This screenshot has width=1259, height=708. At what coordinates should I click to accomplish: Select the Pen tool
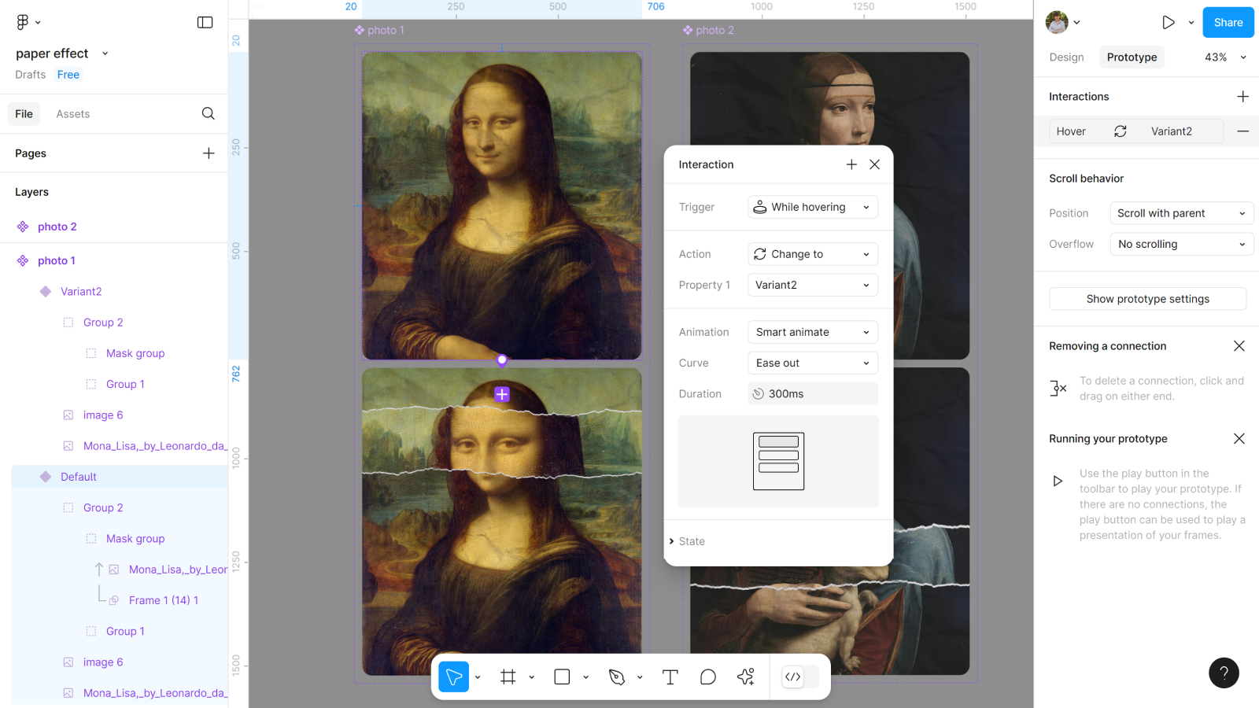point(617,677)
